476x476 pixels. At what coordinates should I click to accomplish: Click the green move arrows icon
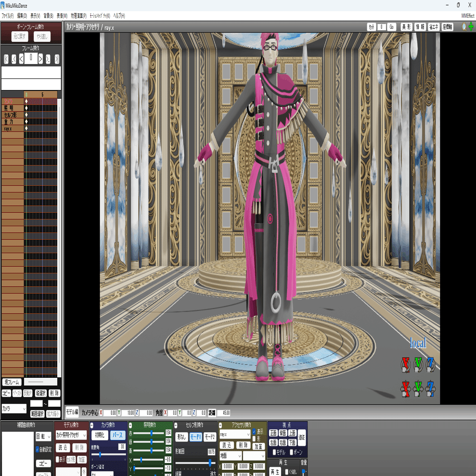pos(471,27)
